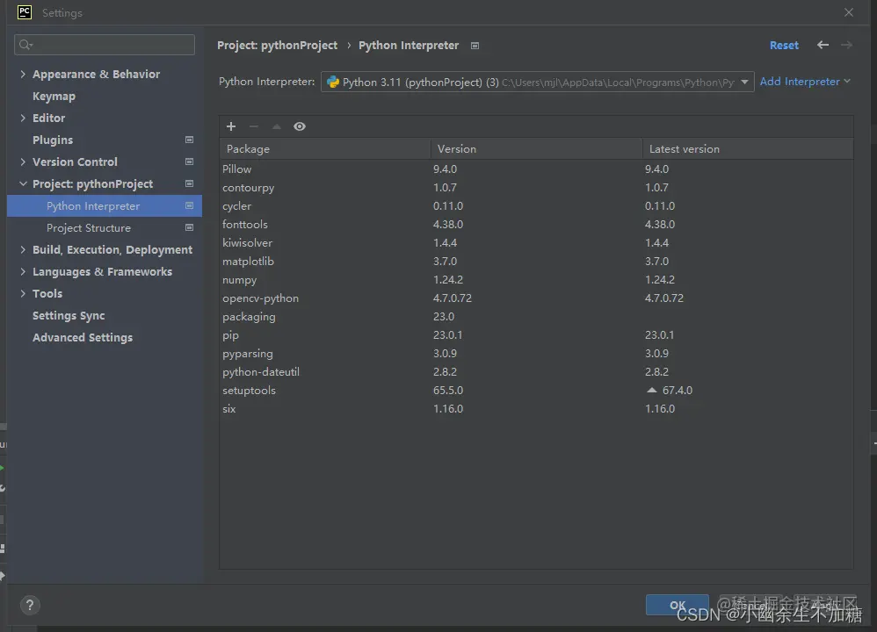Click the upgrade arrow beside setuptools 67.4.0

[x=651, y=390]
